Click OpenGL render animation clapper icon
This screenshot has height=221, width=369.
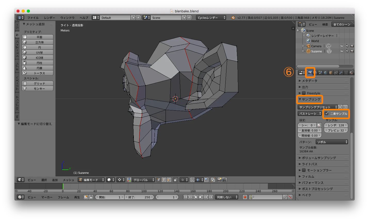coord(224,180)
